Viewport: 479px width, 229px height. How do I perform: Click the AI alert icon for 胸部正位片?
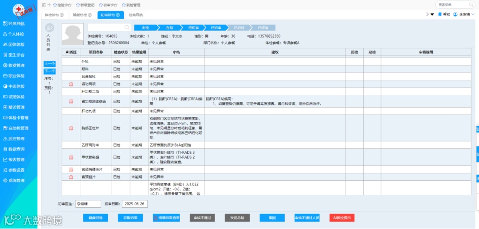pyautogui.click(x=71, y=128)
